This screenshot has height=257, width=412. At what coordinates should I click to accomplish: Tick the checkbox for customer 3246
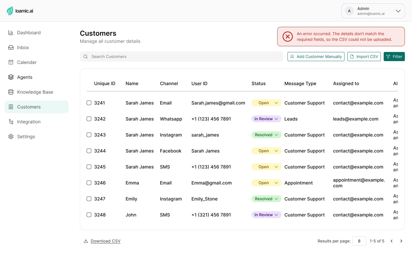pyautogui.click(x=89, y=183)
